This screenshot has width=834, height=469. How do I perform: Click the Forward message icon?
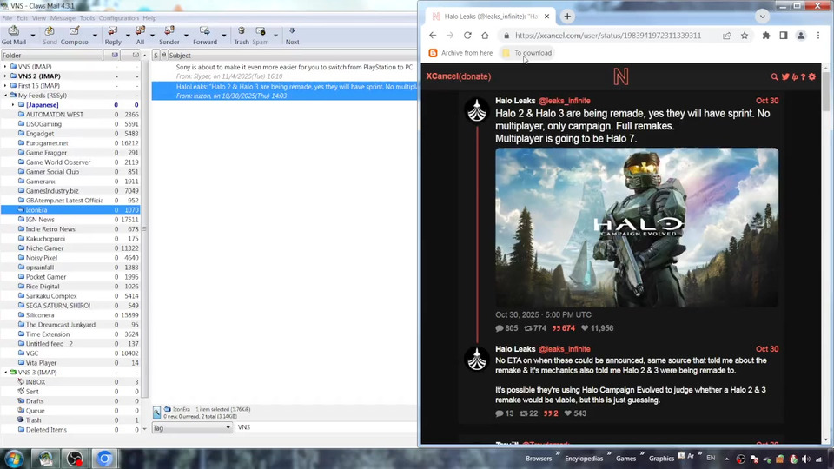point(205,35)
